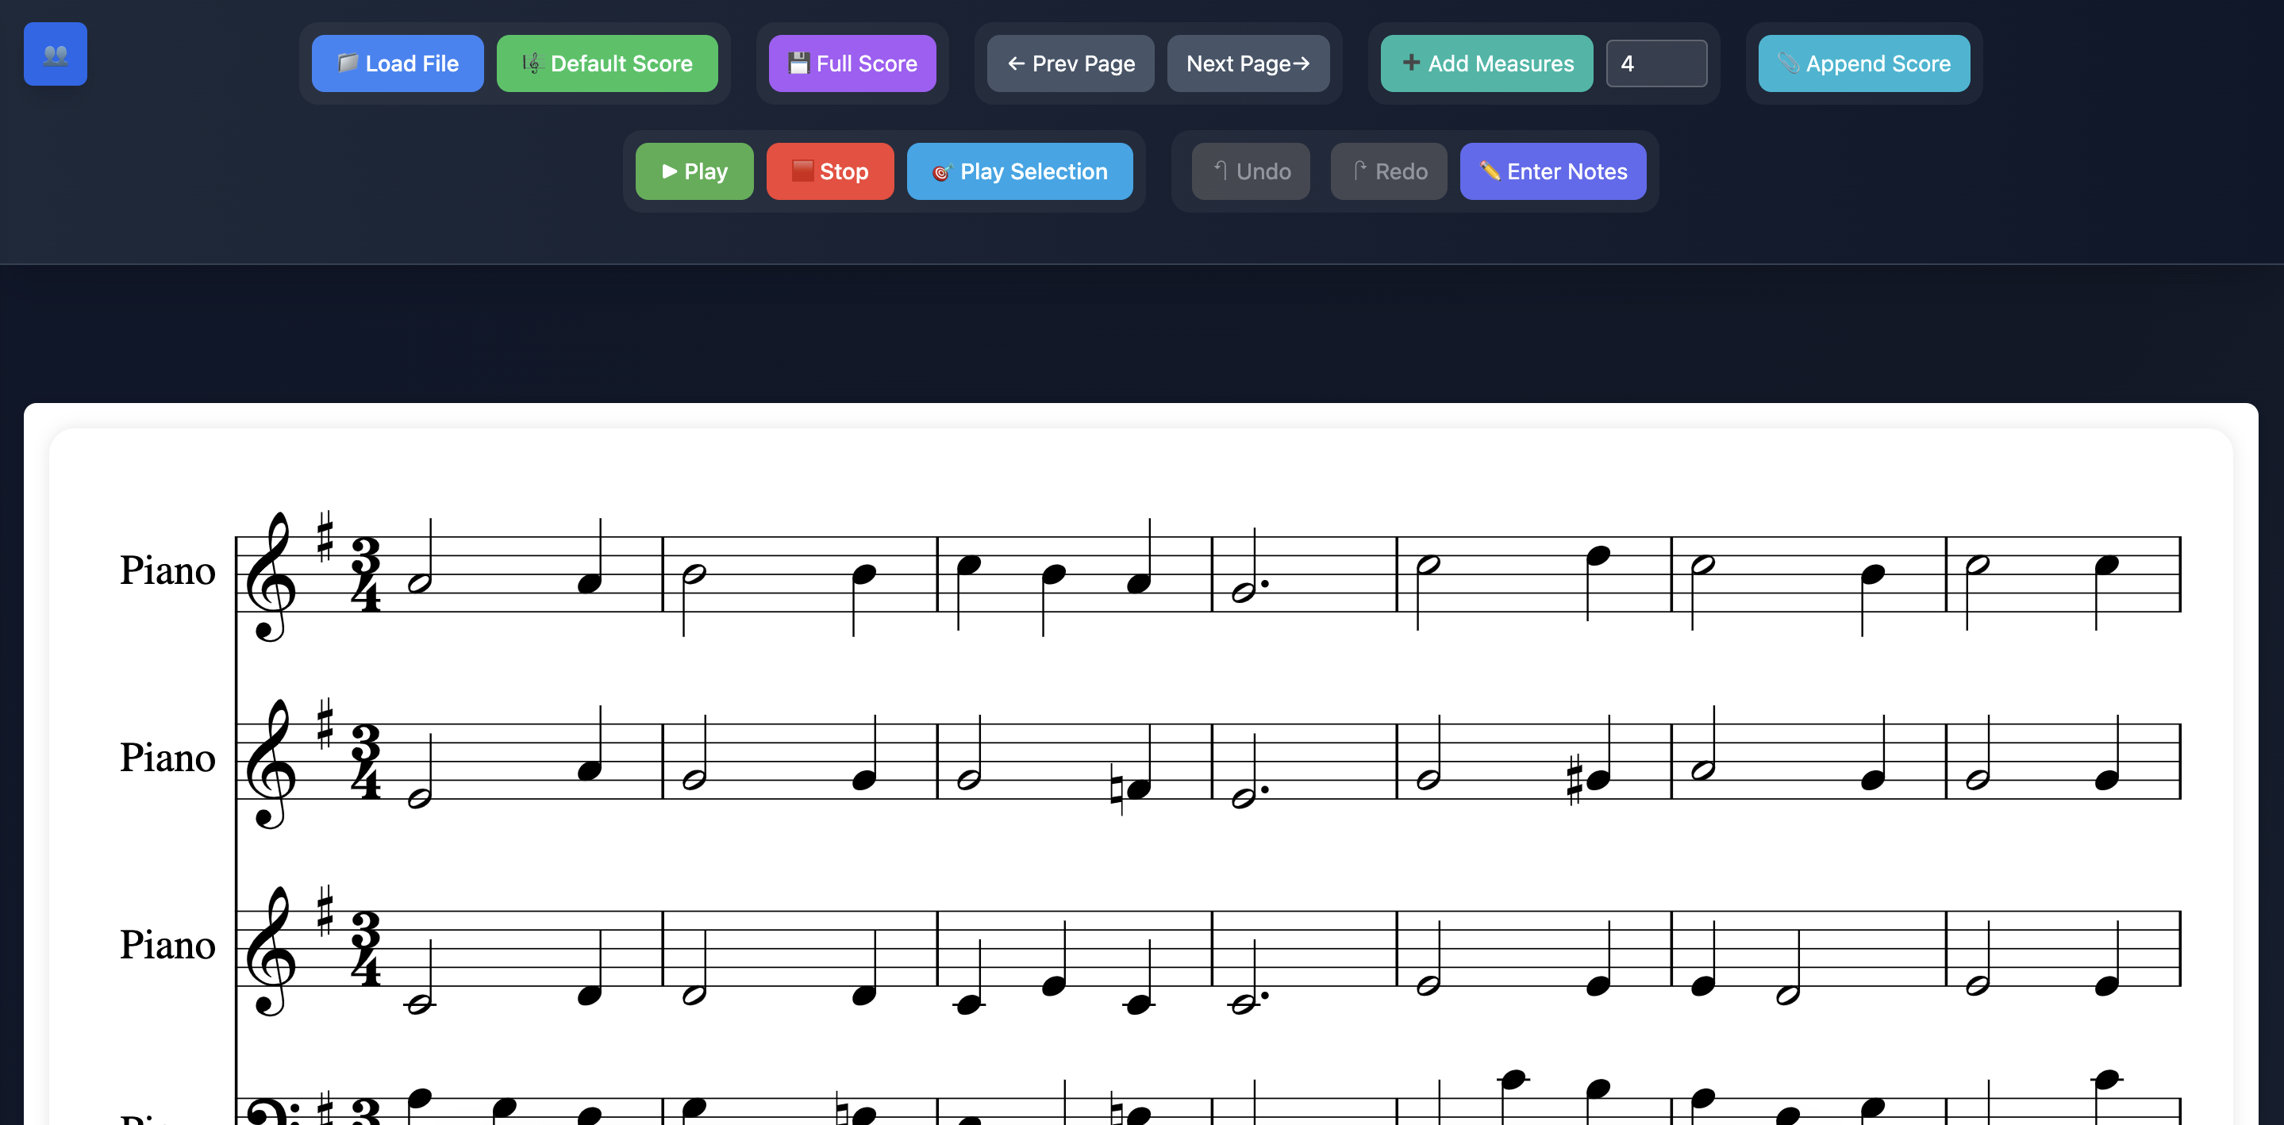This screenshot has height=1125, width=2284.
Task: Click the pencil icon on Enter Notes
Action: 1491,171
